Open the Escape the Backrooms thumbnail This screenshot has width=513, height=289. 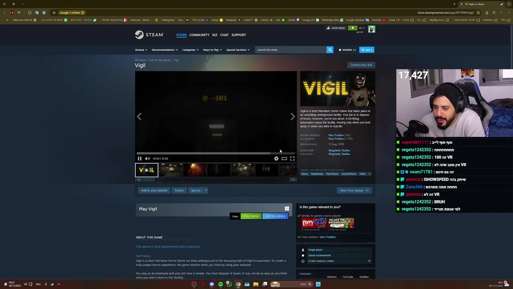pyautogui.click(x=341, y=223)
